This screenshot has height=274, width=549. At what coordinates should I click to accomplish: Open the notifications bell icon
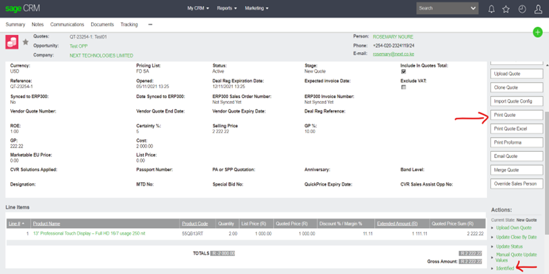(x=491, y=9)
